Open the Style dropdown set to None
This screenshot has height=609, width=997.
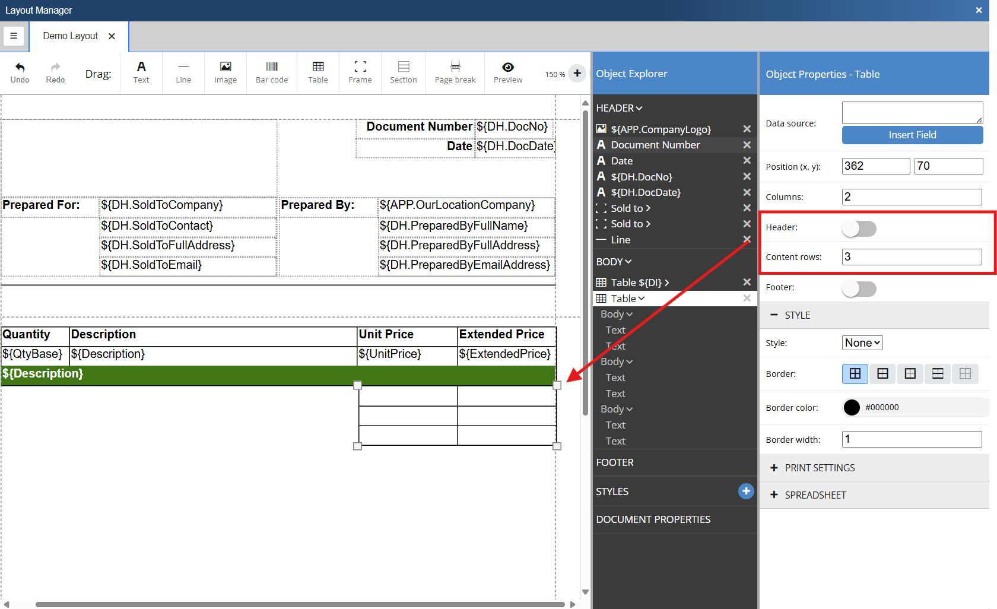[862, 342]
